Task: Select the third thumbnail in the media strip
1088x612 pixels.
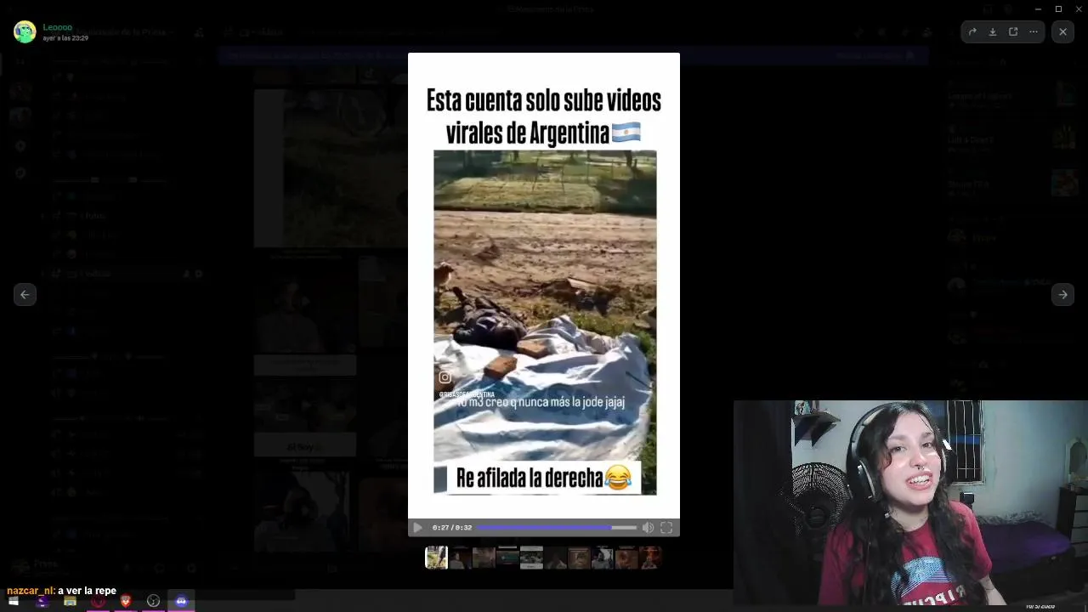Action: (484, 558)
